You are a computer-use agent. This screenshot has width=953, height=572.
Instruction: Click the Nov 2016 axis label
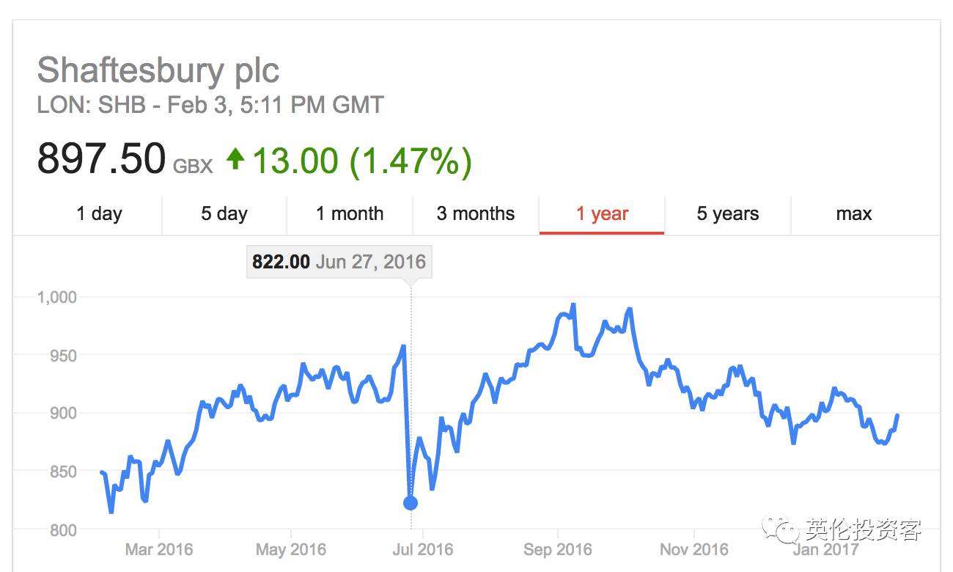point(694,549)
